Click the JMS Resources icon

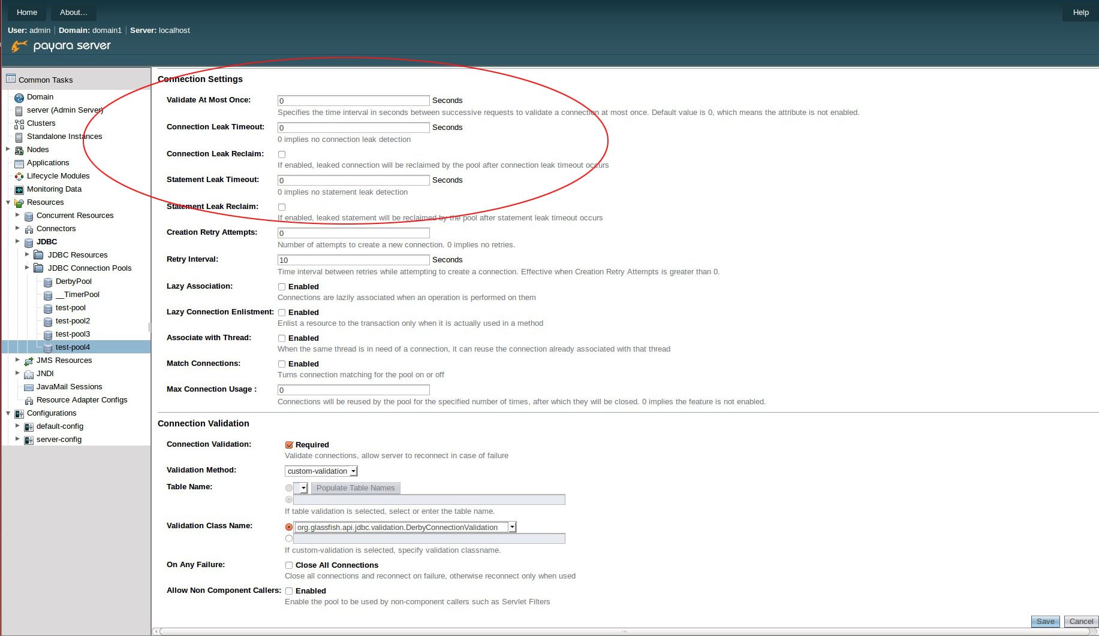(x=28, y=361)
